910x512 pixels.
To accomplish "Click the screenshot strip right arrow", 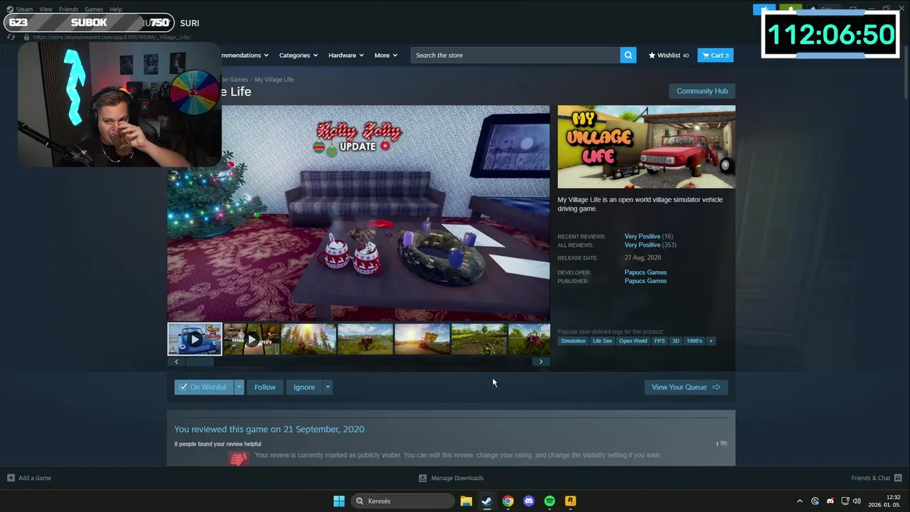I will (541, 361).
